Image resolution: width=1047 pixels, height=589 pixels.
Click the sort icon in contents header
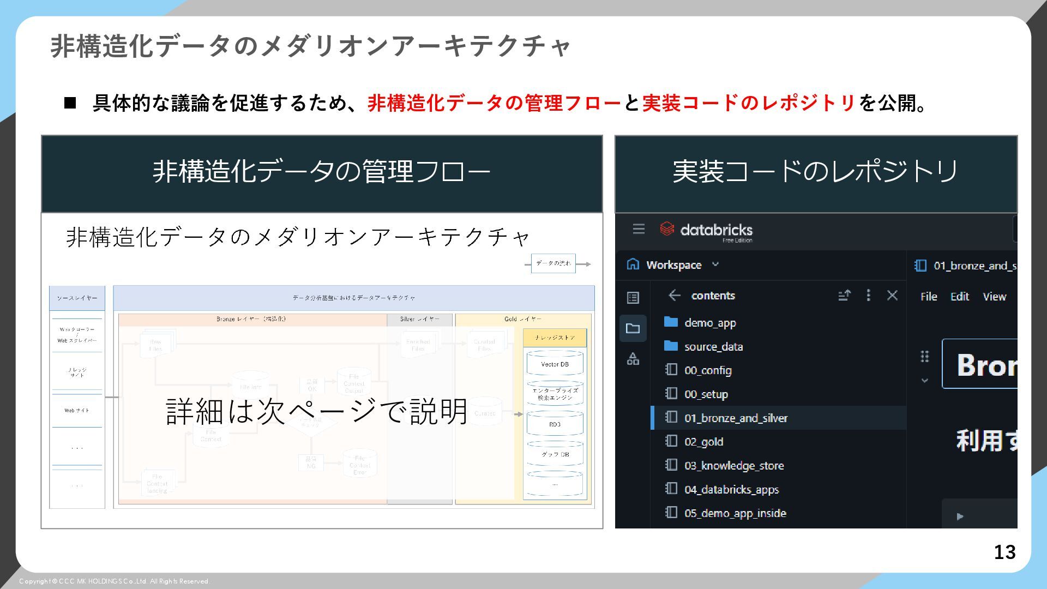844,296
